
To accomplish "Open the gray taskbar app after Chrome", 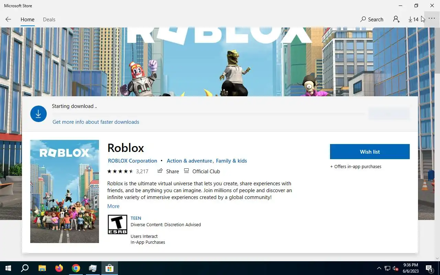I will click(93, 268).
